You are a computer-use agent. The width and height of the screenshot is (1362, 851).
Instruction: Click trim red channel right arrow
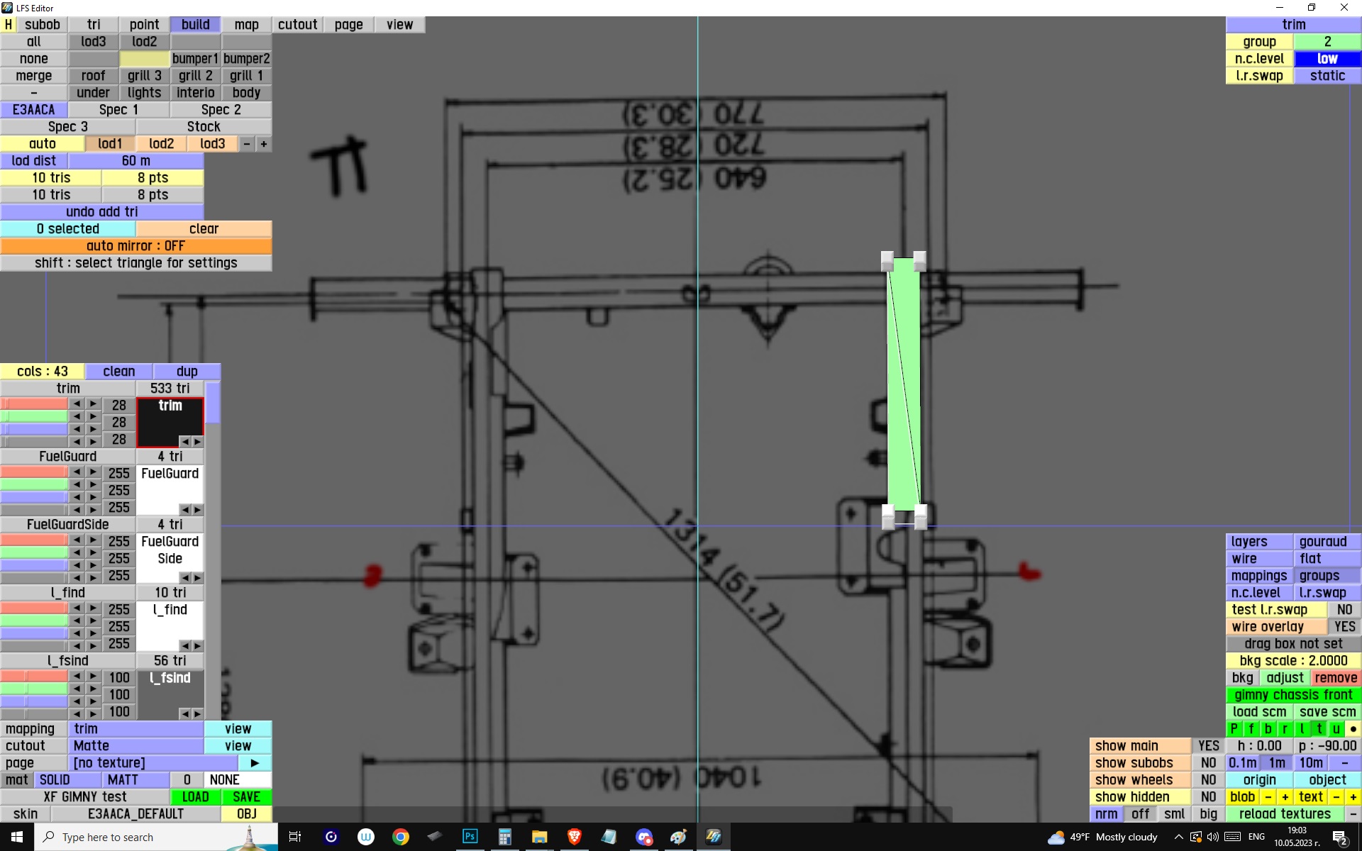[x=93, y=404]
